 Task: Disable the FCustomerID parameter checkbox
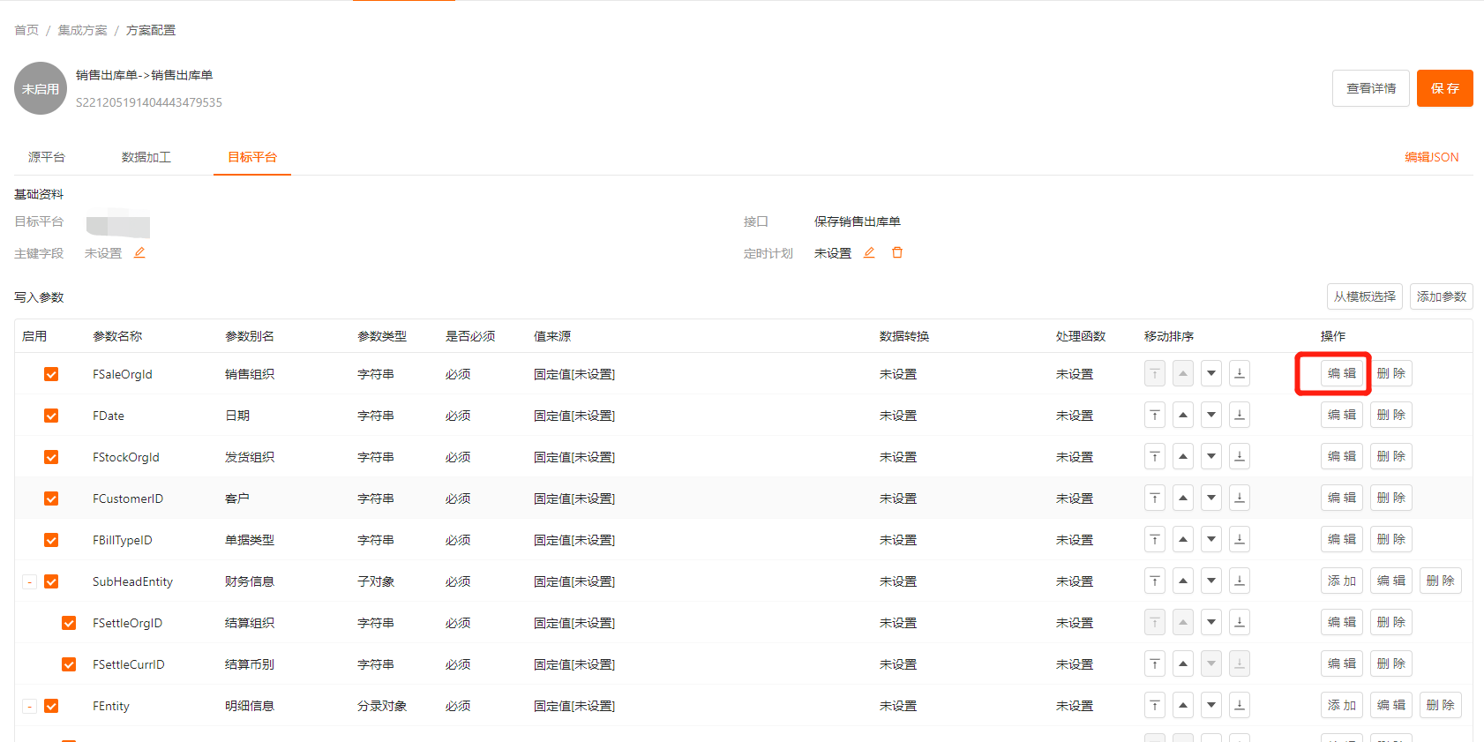[x=51, y=498]
